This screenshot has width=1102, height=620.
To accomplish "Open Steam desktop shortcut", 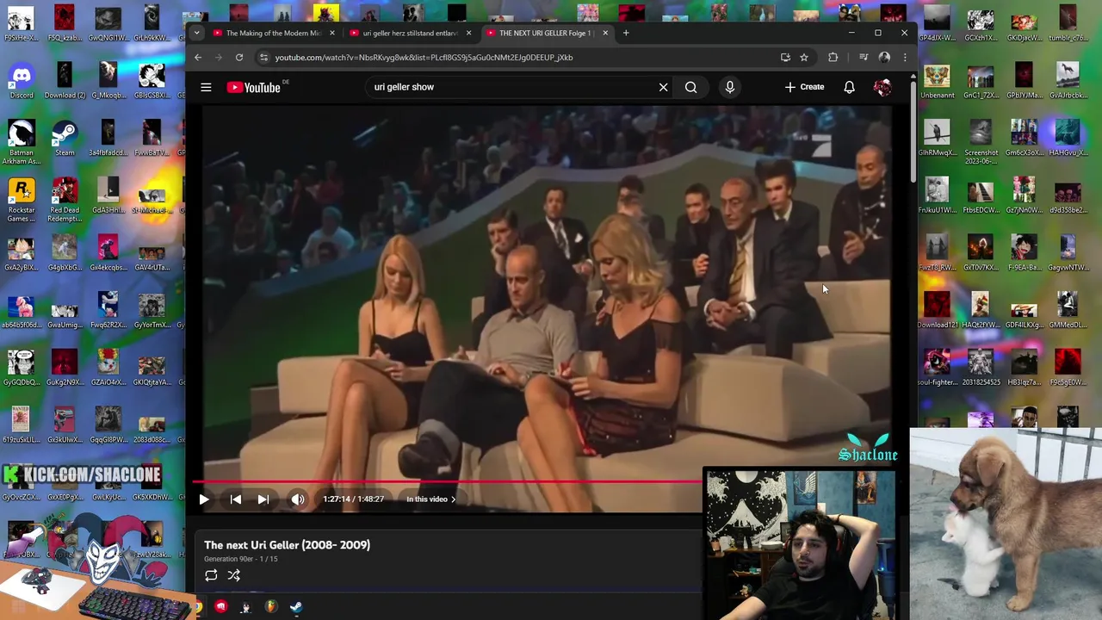I will [65, 139].
